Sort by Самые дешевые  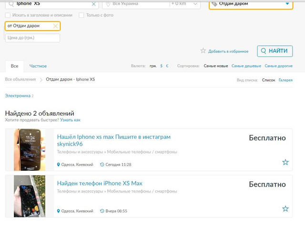tap(246, 66)
